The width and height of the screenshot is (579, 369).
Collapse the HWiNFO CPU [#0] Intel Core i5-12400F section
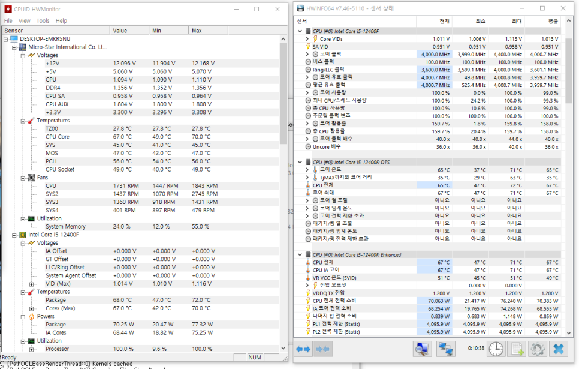tap(300, 31)
